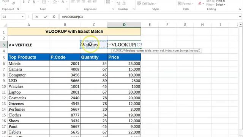Select the 'Perfumes' cell
This screenshot has height=137, width=243.
tap(29, 109)
